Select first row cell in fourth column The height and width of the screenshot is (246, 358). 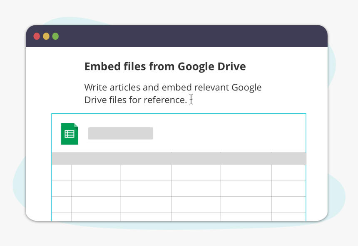pyautogui.click(x=196, y=172)
